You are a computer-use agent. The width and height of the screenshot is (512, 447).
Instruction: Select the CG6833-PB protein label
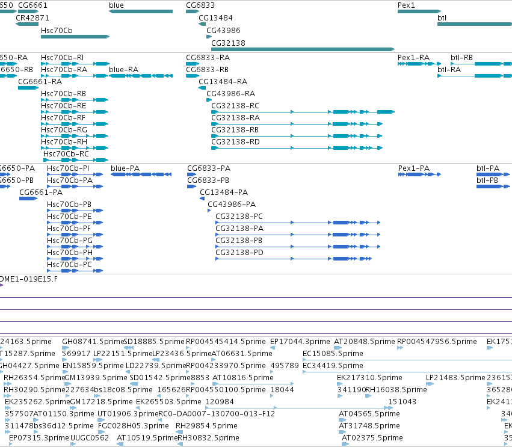208,180
